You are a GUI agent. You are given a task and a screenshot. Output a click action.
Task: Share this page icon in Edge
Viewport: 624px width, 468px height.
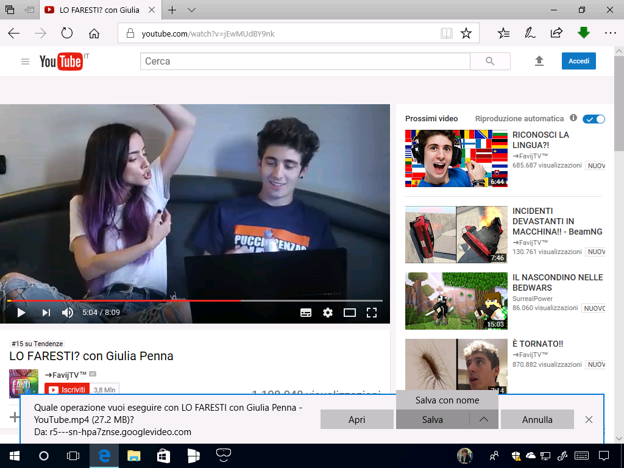556,33
